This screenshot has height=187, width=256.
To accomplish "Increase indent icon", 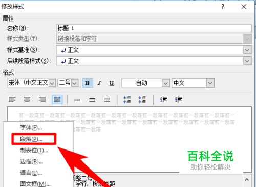I will 178,100.
